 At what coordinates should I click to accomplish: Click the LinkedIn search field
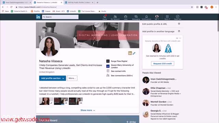[60, 17]
